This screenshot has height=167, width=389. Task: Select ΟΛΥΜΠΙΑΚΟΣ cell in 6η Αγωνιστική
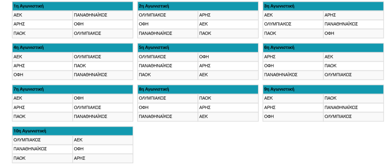(x=338, y=75)
